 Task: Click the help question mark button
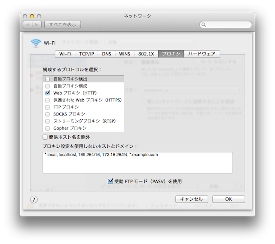[34, 199]
